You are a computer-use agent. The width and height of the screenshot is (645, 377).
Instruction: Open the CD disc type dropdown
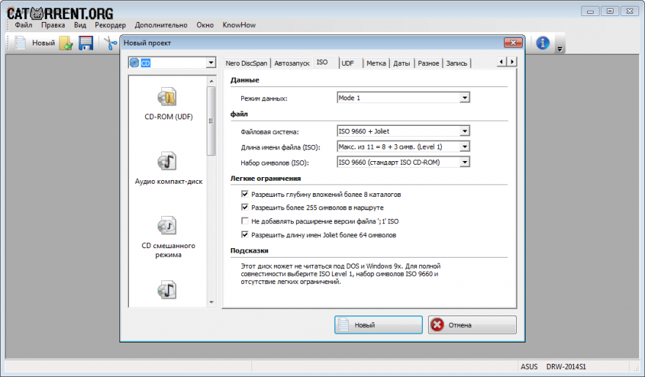click(210, 63)
